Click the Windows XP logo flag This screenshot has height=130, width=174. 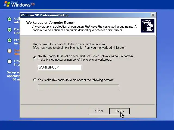(x=7, y=4)
